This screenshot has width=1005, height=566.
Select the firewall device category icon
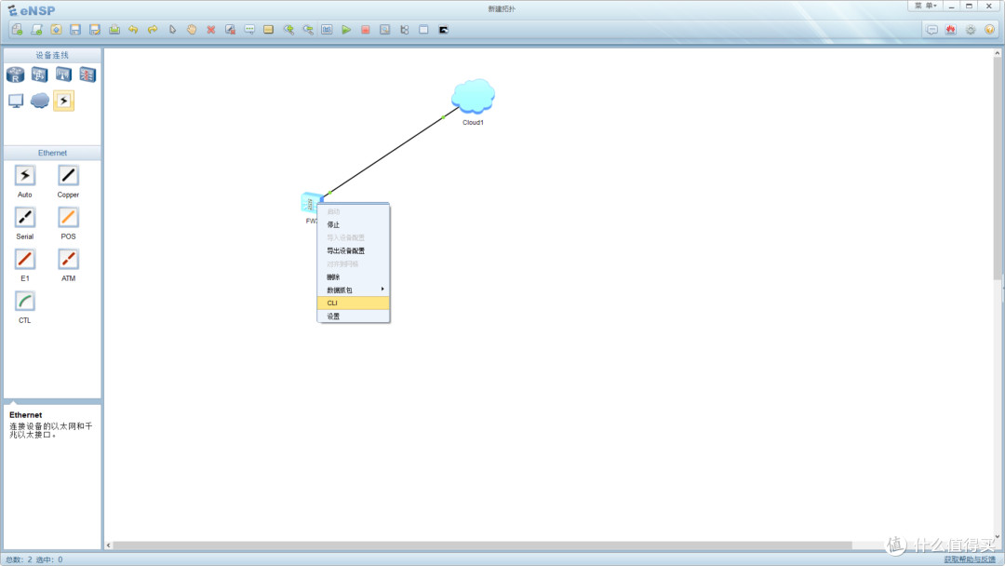click(87, 75)
